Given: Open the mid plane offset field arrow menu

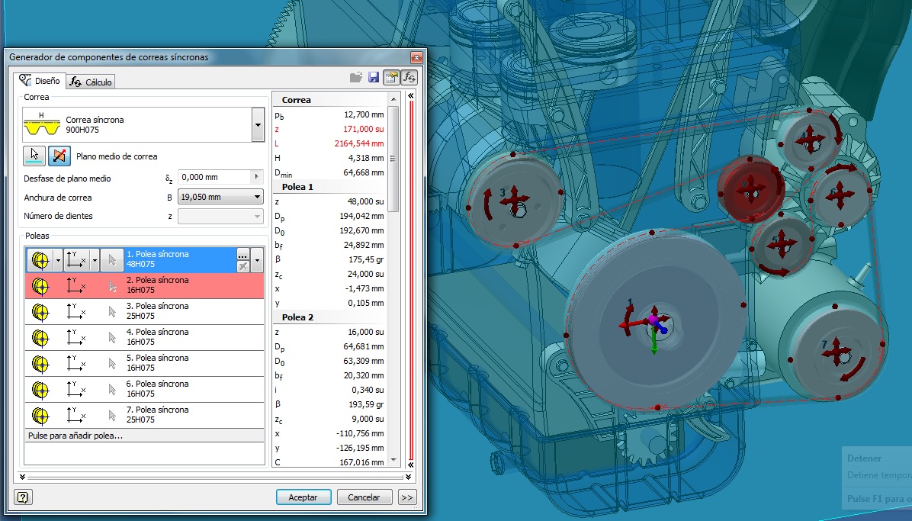Looking at the screenshot, I should click(x=256, y=177).
